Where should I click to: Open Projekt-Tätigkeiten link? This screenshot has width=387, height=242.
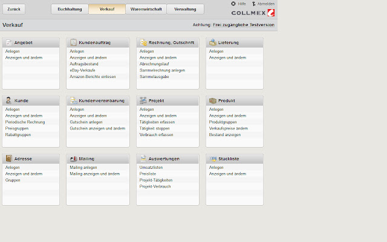[x=156, y=180]
